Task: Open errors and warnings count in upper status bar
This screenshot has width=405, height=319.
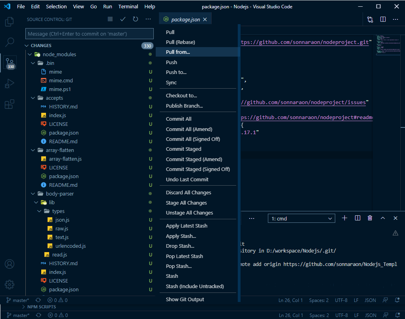Action: pyautogui.click(x=57, y=300)
